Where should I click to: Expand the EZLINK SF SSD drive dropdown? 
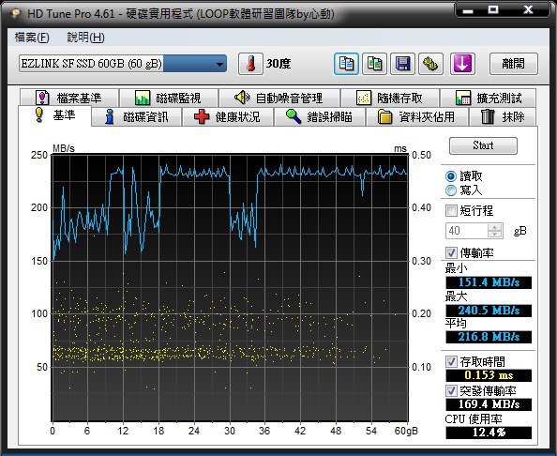tap(123, 64)
